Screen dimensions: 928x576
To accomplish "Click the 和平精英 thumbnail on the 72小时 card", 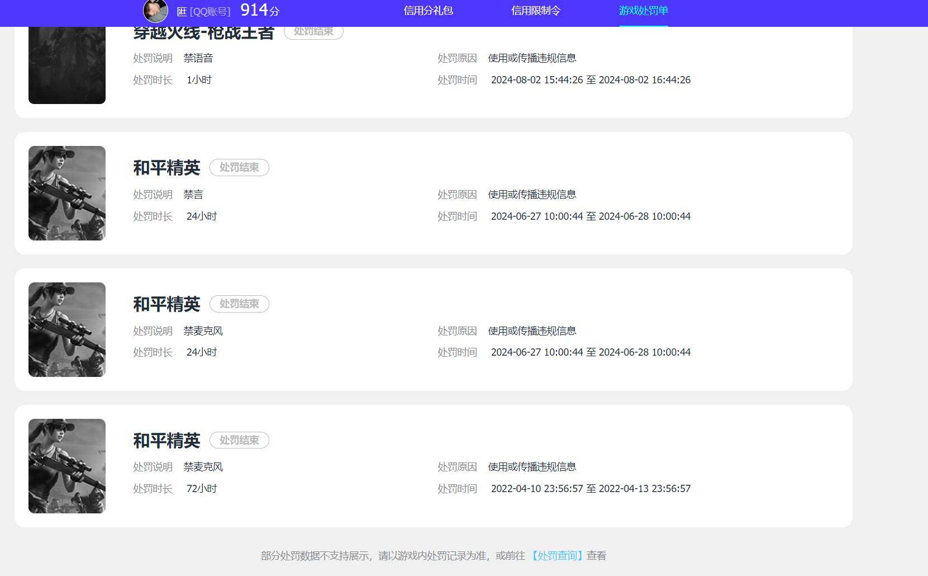I will (x=67, y=466).
